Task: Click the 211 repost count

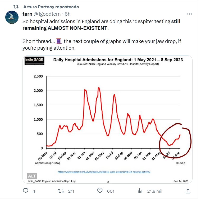Action: click(x=71, y=191)
